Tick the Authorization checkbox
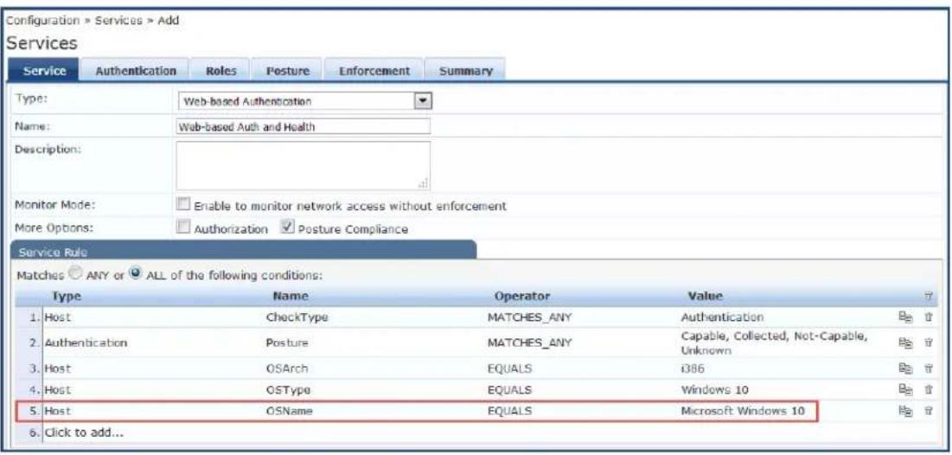 click(182, 228)
